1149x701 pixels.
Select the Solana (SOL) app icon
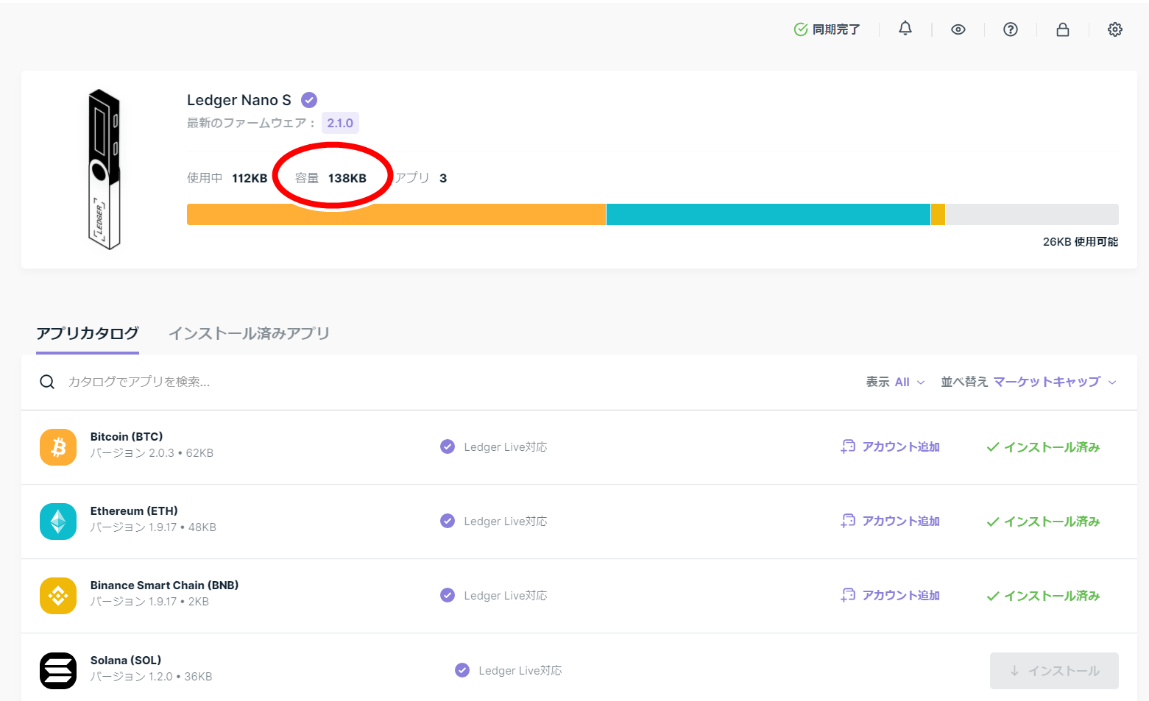(x=57, y=670)
